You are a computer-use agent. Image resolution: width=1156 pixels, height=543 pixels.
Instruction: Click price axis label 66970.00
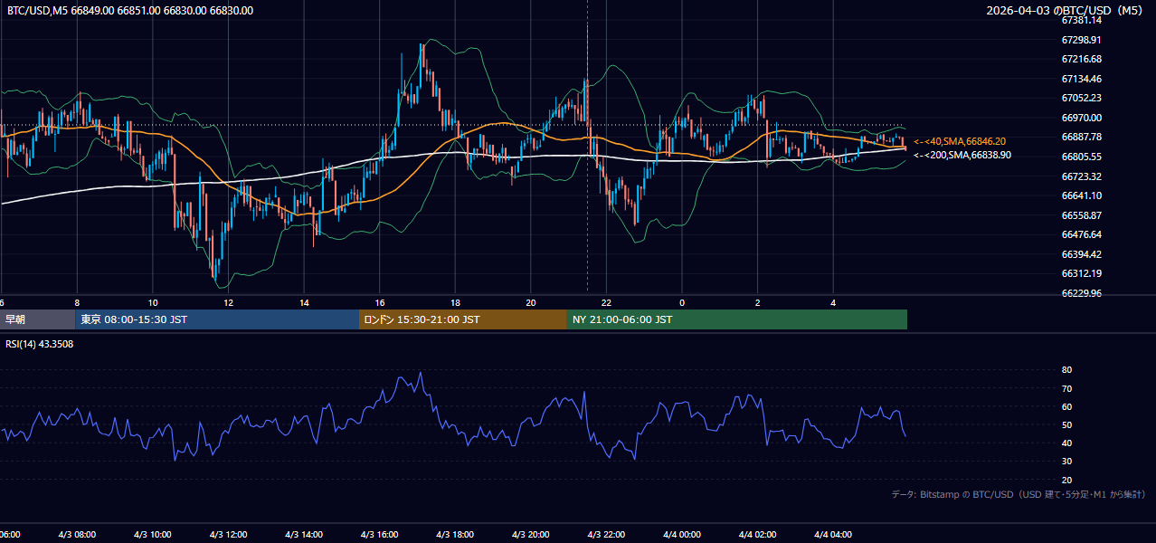1081,118
